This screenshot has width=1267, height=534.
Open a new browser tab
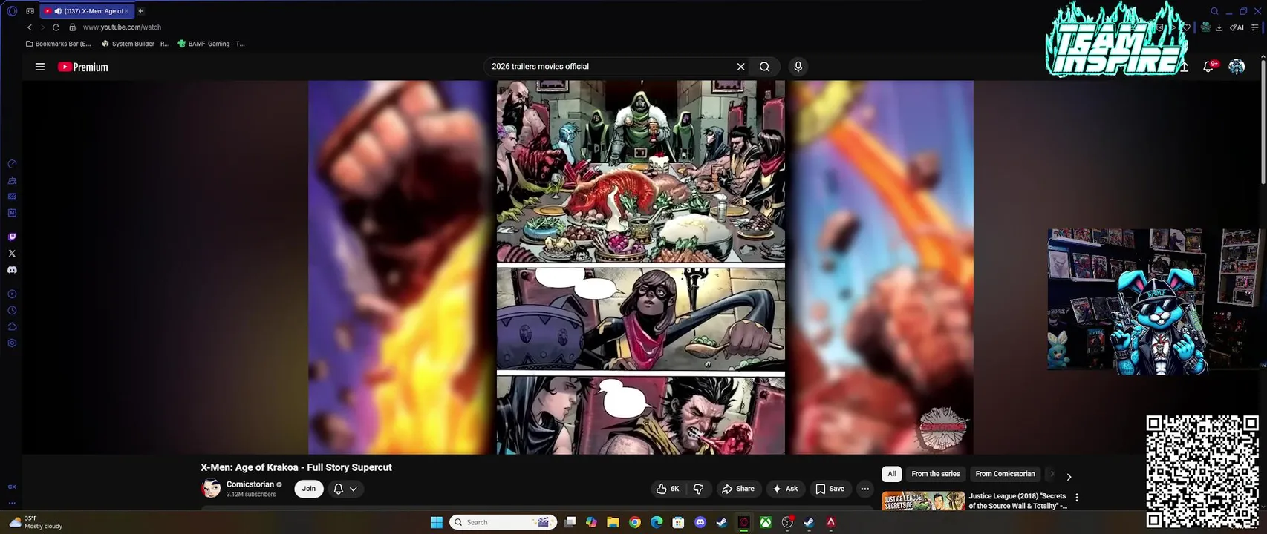tap(140, 11)
